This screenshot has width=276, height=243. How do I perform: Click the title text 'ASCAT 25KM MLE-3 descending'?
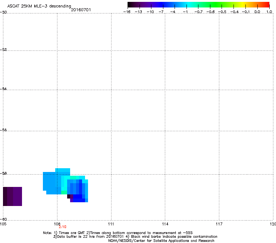(x=39, y=6)
